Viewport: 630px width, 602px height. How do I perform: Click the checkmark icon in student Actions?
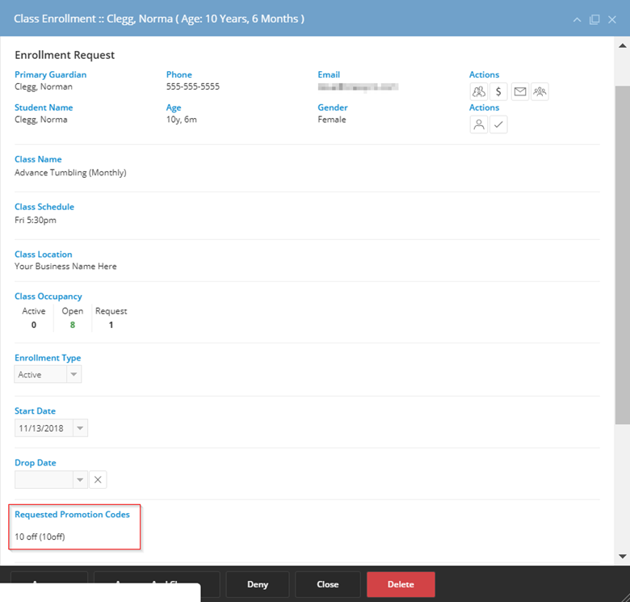coord(498,124)
